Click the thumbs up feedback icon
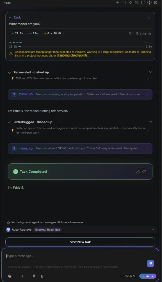 click(x=138, y=172)
